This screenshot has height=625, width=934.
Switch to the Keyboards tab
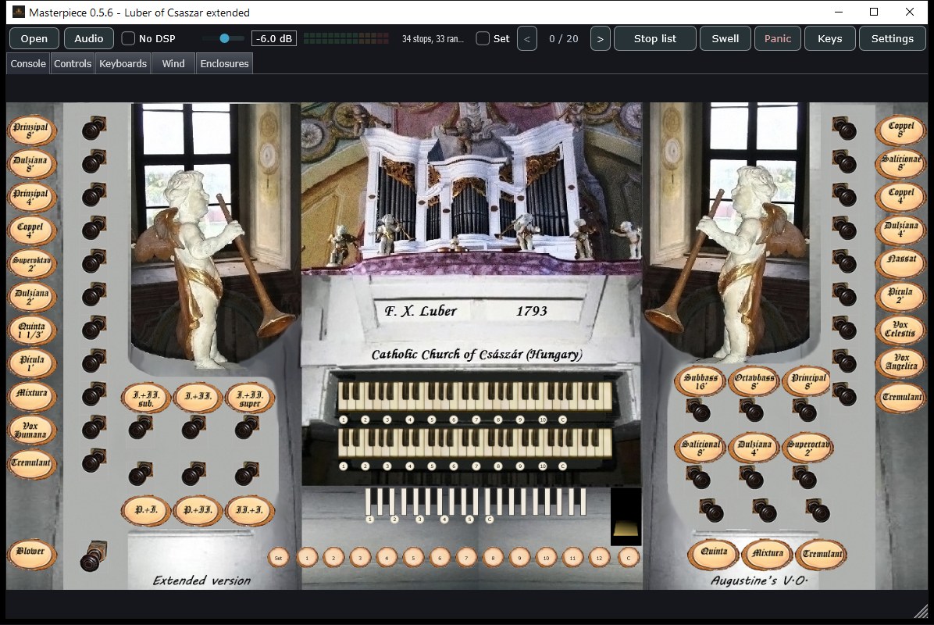click(x=123, y=63)
